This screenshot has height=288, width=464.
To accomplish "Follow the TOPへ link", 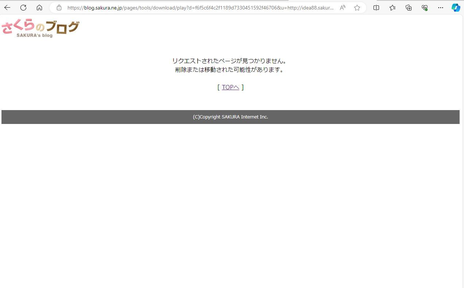I will [231, 87].
